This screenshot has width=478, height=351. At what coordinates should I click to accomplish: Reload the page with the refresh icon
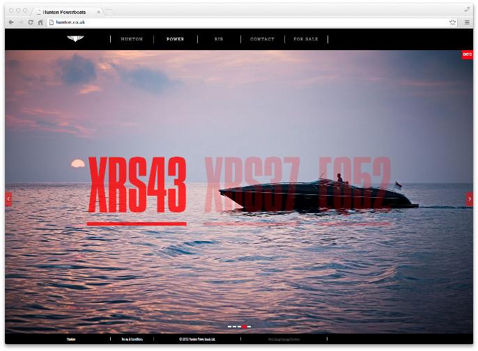[x=31, y=22]
